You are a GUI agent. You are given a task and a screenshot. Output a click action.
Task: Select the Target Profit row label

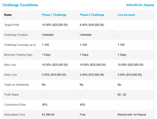[12, 25]
